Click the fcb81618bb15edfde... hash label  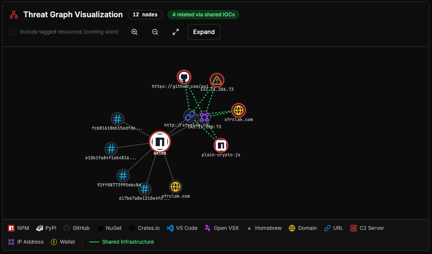pyautogui.click(x=117, y=128)
